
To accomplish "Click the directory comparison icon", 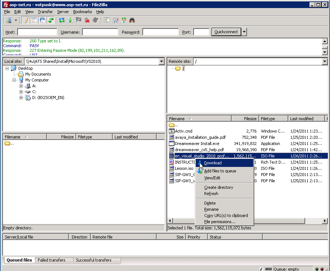I will (115, 20).
